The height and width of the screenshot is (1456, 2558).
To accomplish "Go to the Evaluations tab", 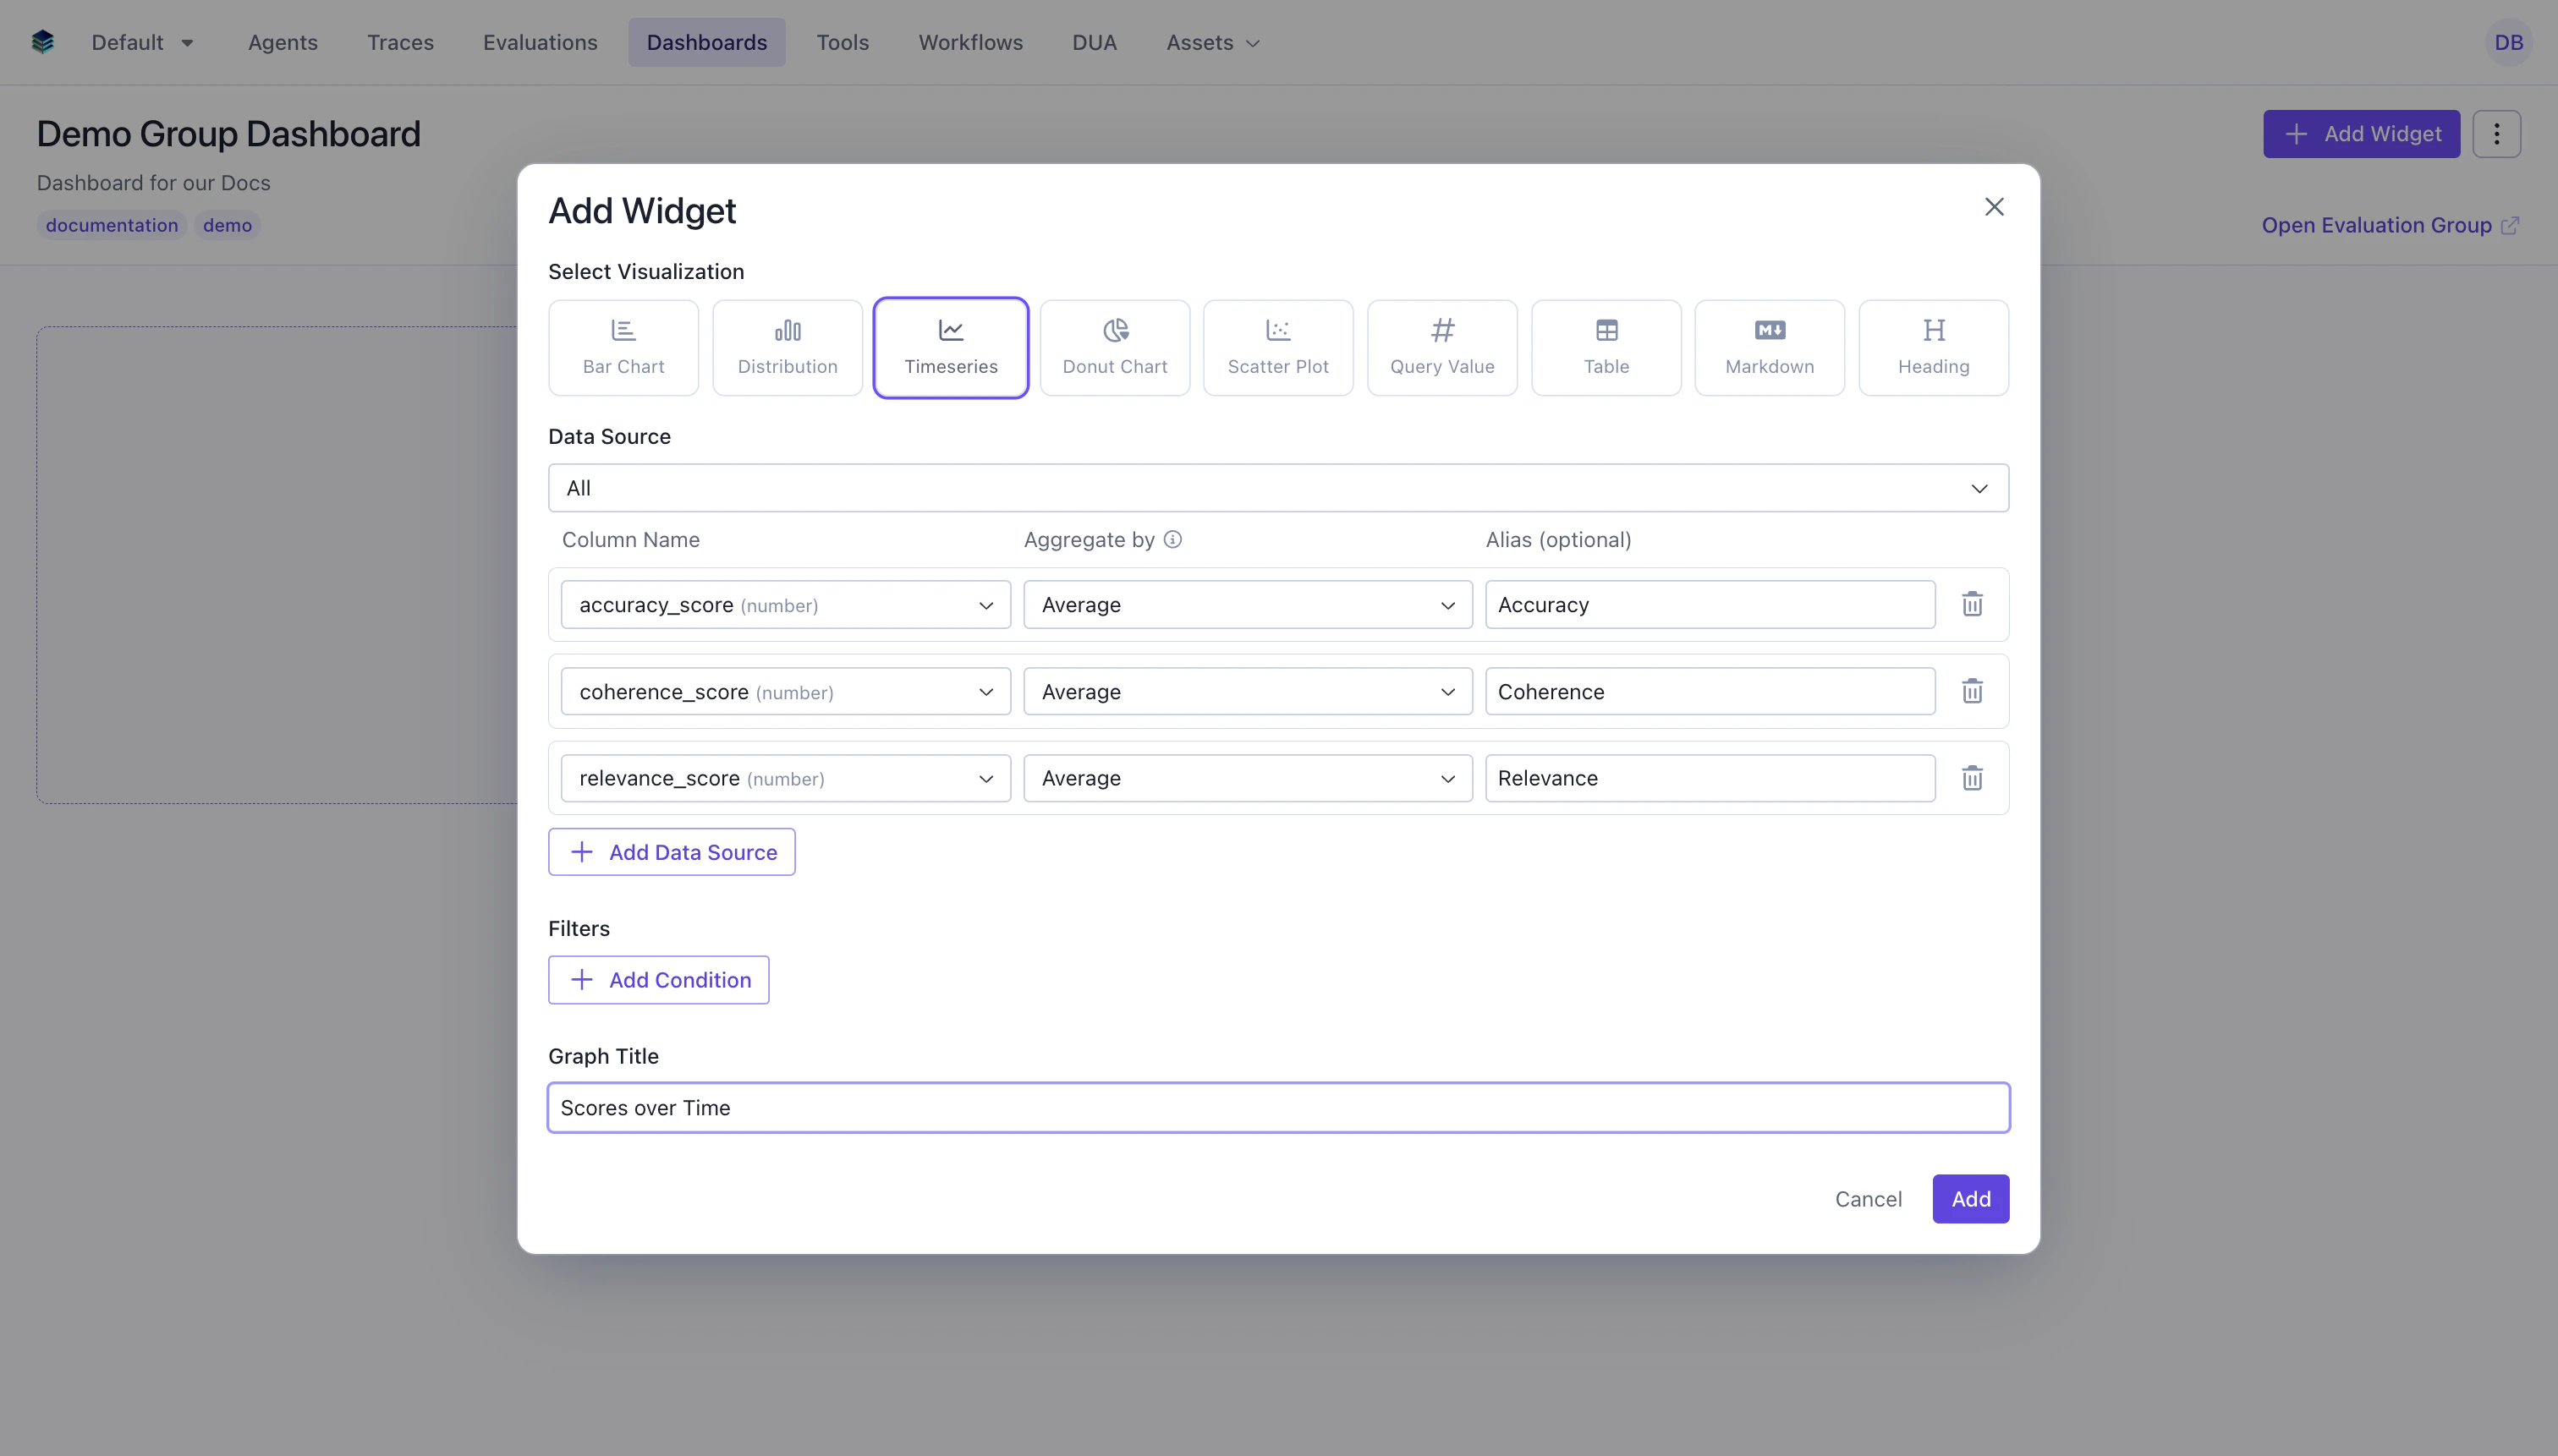I will 539,42.
